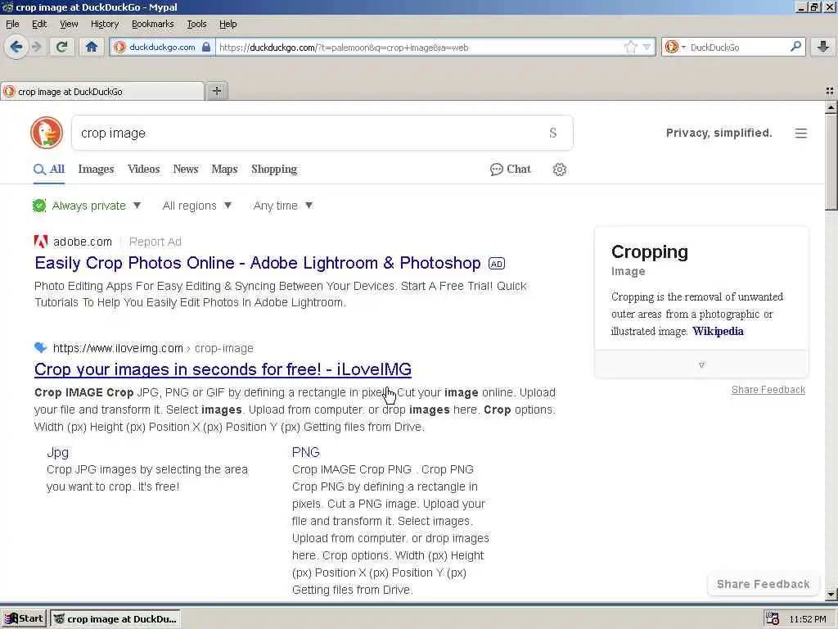Open Easily Crop Photos Online Adobe ad
The height and width of the screenshot is (629, 838).
point(258,263)
